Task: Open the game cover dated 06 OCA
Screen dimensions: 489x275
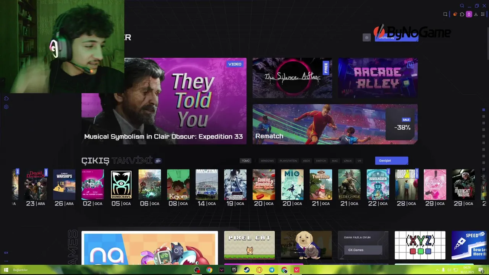Action: (150, 185)
